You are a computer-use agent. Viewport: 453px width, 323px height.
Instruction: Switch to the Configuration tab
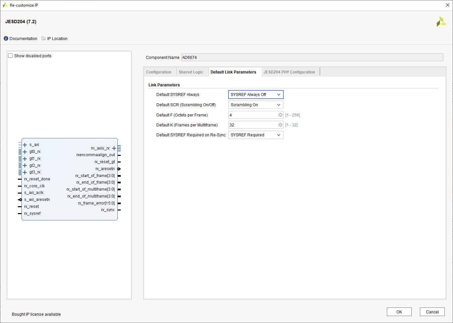[x=159, y=72]
